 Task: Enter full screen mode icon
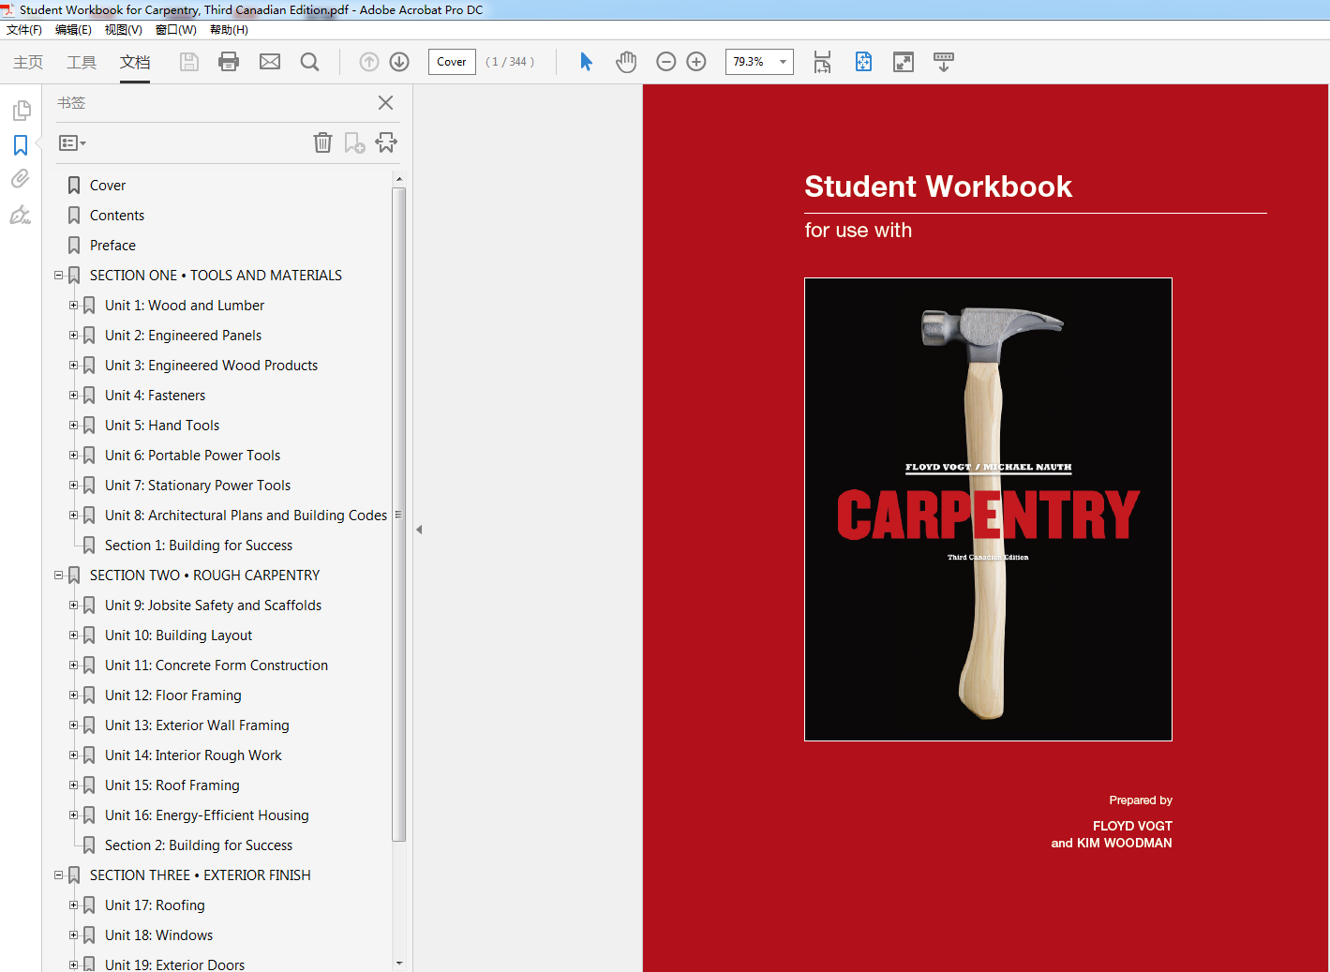tap(904, 62)
